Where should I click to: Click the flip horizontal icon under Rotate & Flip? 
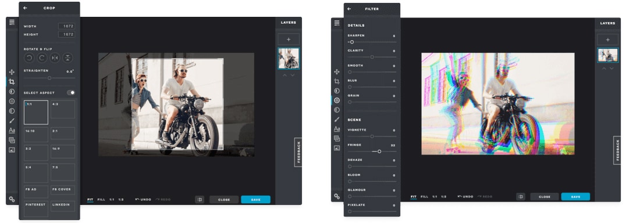point(55,58)
